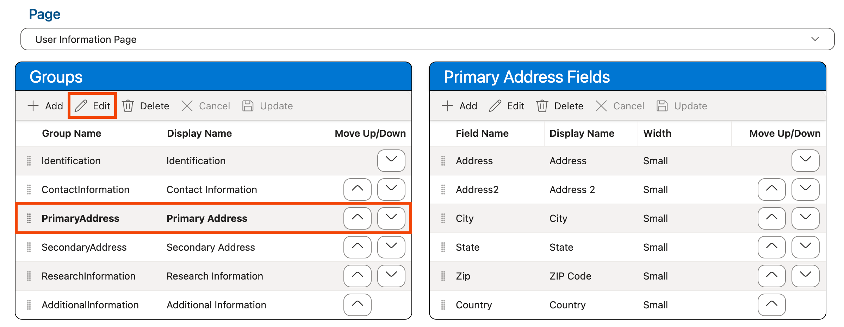Click Add icon in Groups toolbar

point(33,106)
